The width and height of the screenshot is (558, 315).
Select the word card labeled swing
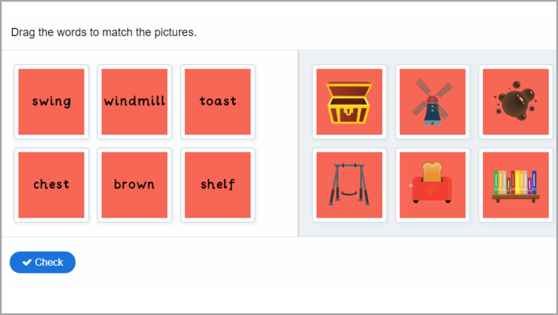51,101
